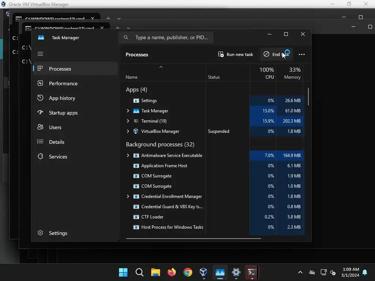The height and width of the screenshot is (281, 375).
Task: Go to the Processes page
Action: pyautogui.click(x=75, y=69)
